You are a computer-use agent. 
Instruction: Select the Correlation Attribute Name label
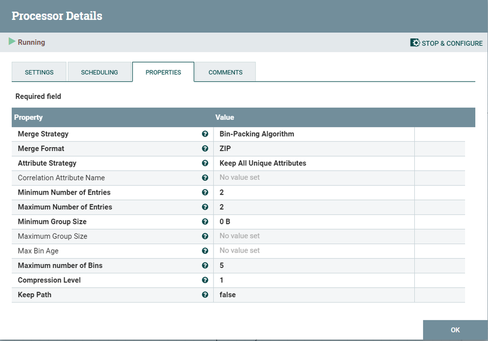tap(62, 178)
